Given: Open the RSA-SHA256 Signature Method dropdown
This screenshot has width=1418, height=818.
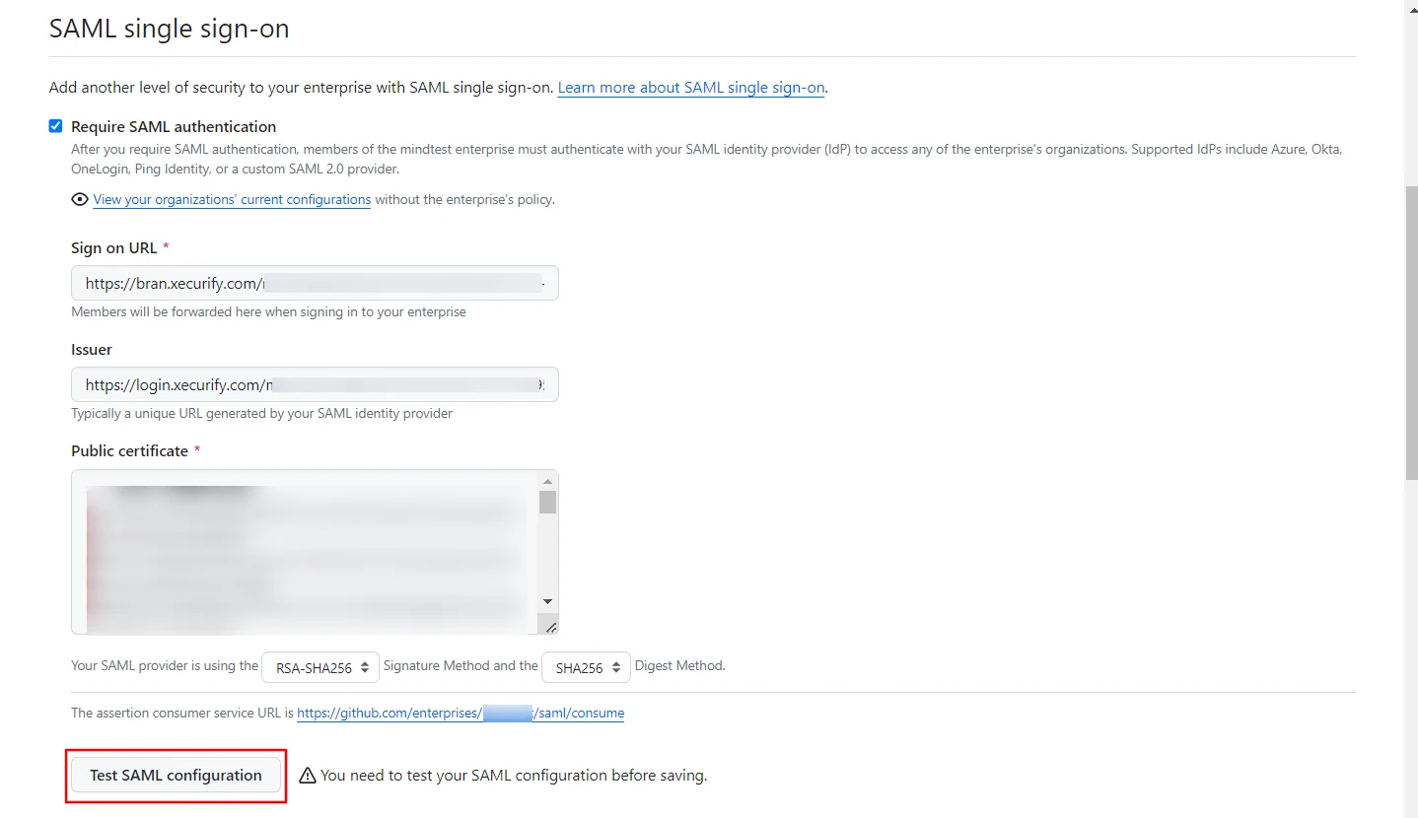Looking at the screenshot, I should [x=320, y=667].
